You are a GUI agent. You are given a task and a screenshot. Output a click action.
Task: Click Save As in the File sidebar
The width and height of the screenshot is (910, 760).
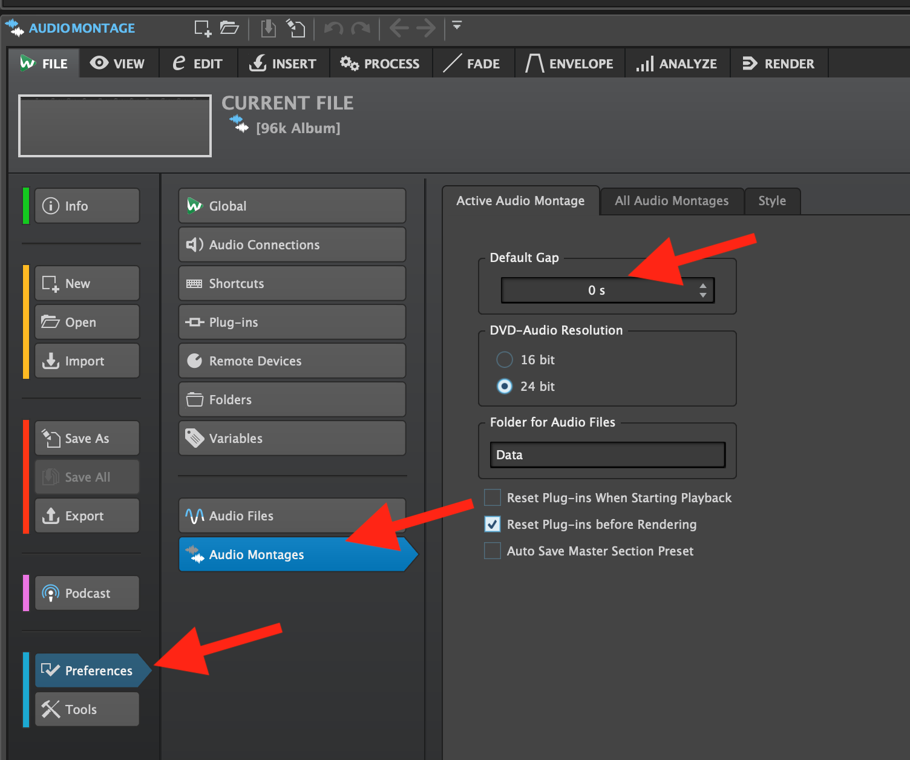pyautogui.click(x=87, y=438)
